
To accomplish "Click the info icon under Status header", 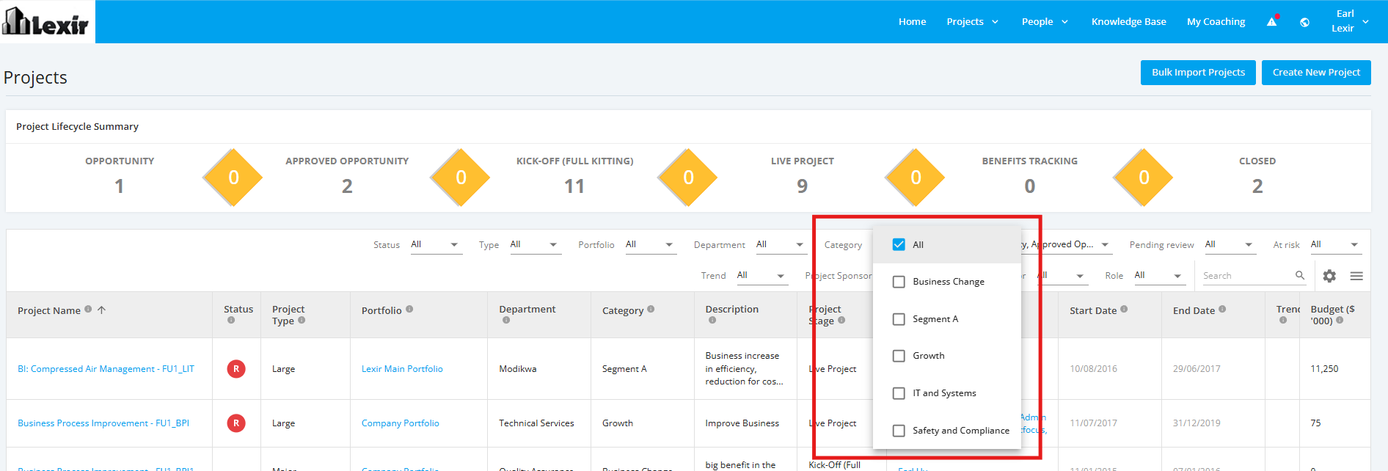I will point(231,320).
